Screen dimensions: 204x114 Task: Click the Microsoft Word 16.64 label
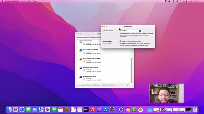90,77
